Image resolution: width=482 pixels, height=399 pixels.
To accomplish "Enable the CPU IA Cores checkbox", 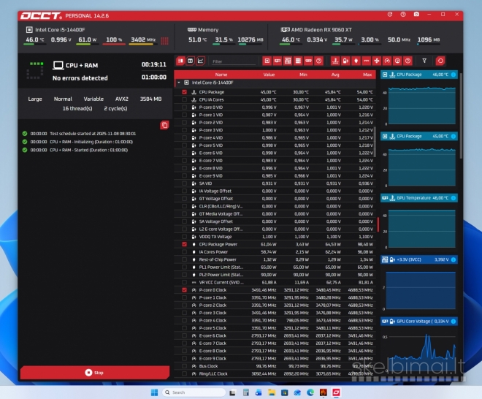I will pos(185,99).
